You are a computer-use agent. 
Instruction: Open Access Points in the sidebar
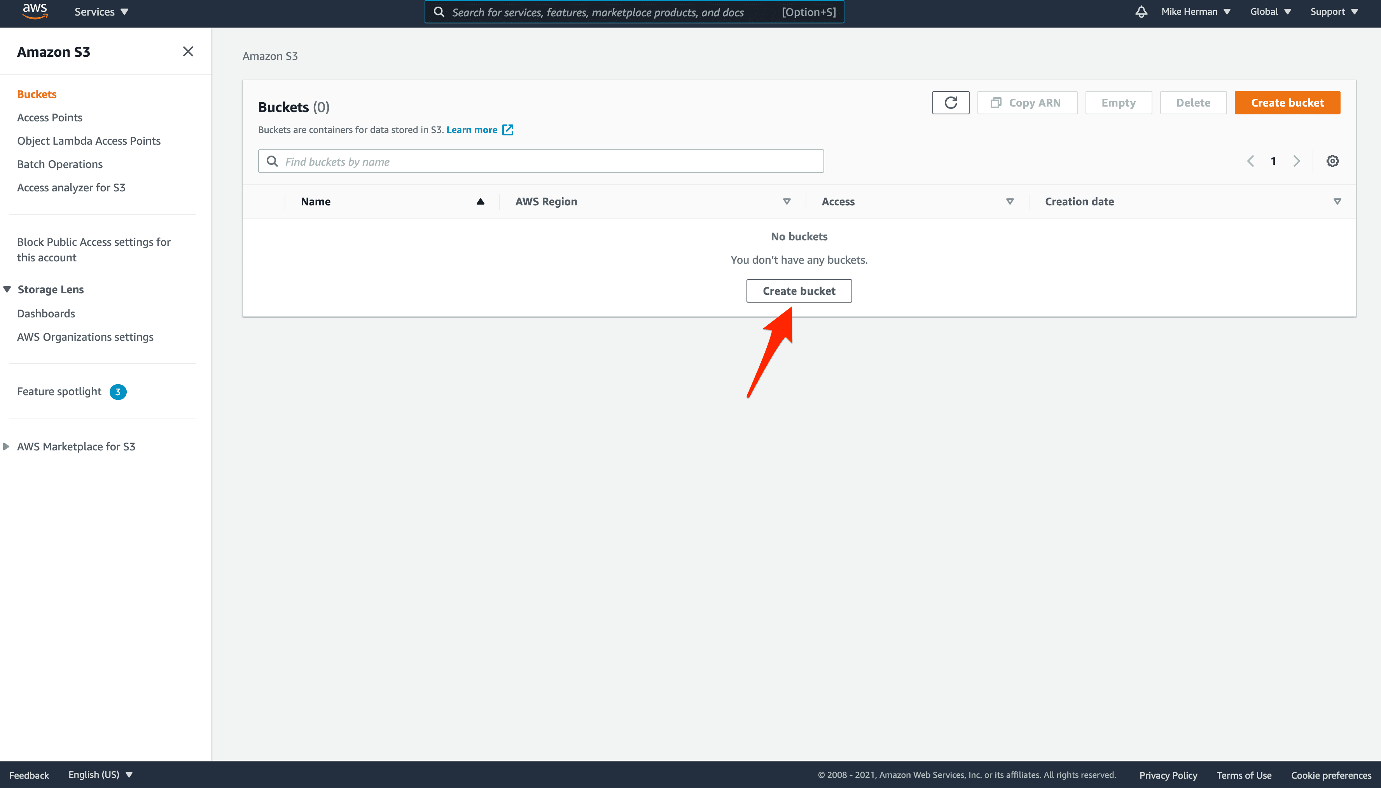click(x=50, y=117)
